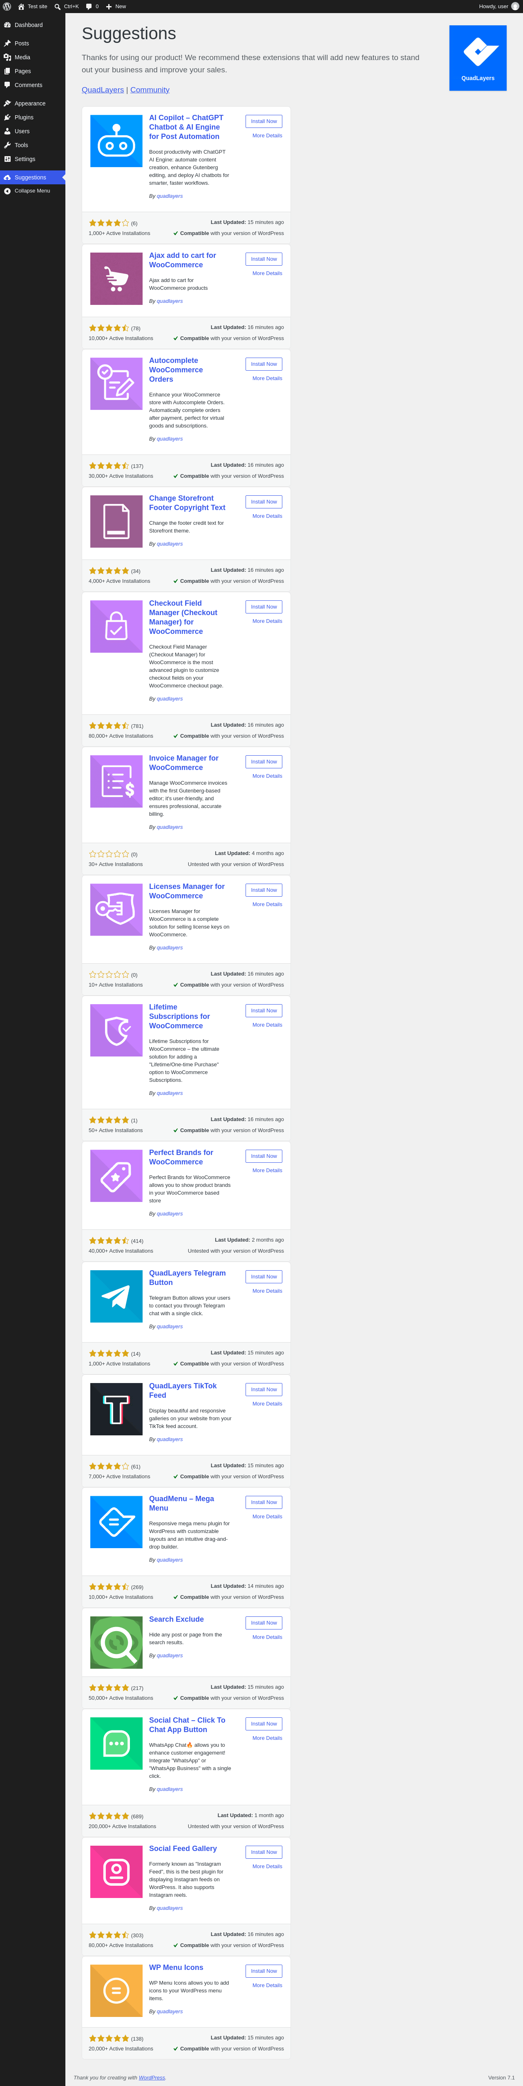Click the QuadMenu Mega Menu icon
Screen dimensions: 523x2086
(x=116, y=1522)
